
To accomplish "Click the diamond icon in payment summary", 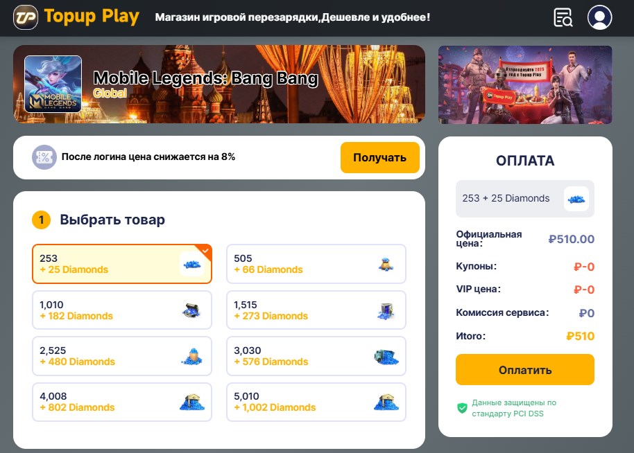I will coord(576,199).
